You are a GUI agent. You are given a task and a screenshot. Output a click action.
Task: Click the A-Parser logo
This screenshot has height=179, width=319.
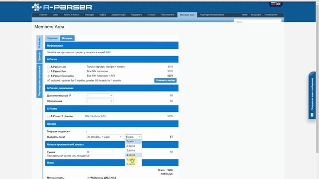(x=62, y=7)
